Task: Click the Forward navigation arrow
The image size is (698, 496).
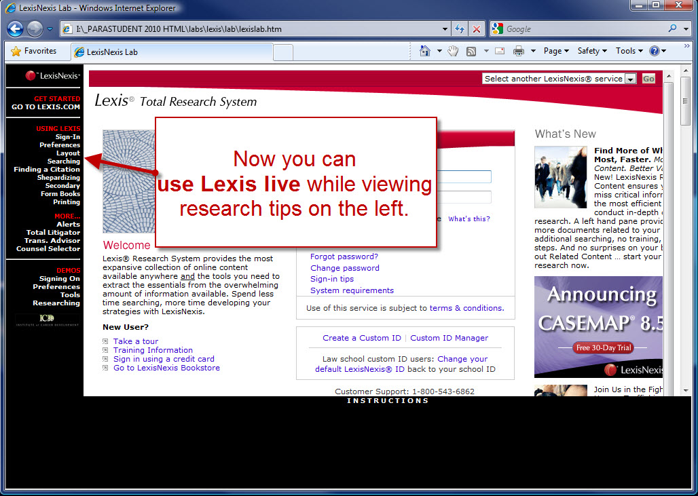Action: pos(35,28)
